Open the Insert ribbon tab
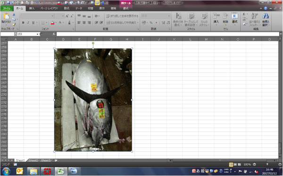The height and width of the screenshot is (176, 283). pyautogui.click(x=32, y=8)
